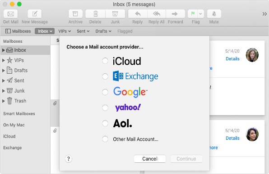The image size is (269, 174).
Task: Click the Forward arrow icon
Action: 175,14
